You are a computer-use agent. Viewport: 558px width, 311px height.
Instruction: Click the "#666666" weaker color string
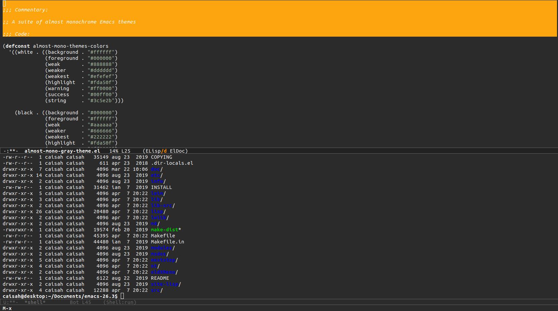(101, 131)
